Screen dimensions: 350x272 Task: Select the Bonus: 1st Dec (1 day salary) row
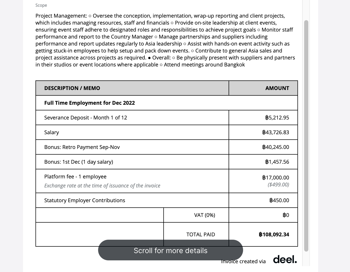point(78,162)
